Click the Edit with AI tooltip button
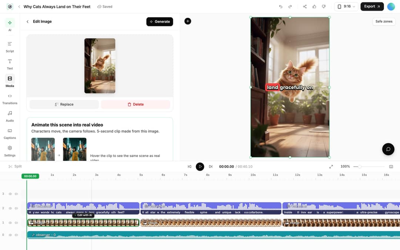400x250 pixels. coord(83,215)
